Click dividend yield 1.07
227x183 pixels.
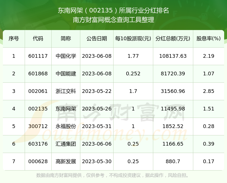pyautogui.click(x=209, y=74)
